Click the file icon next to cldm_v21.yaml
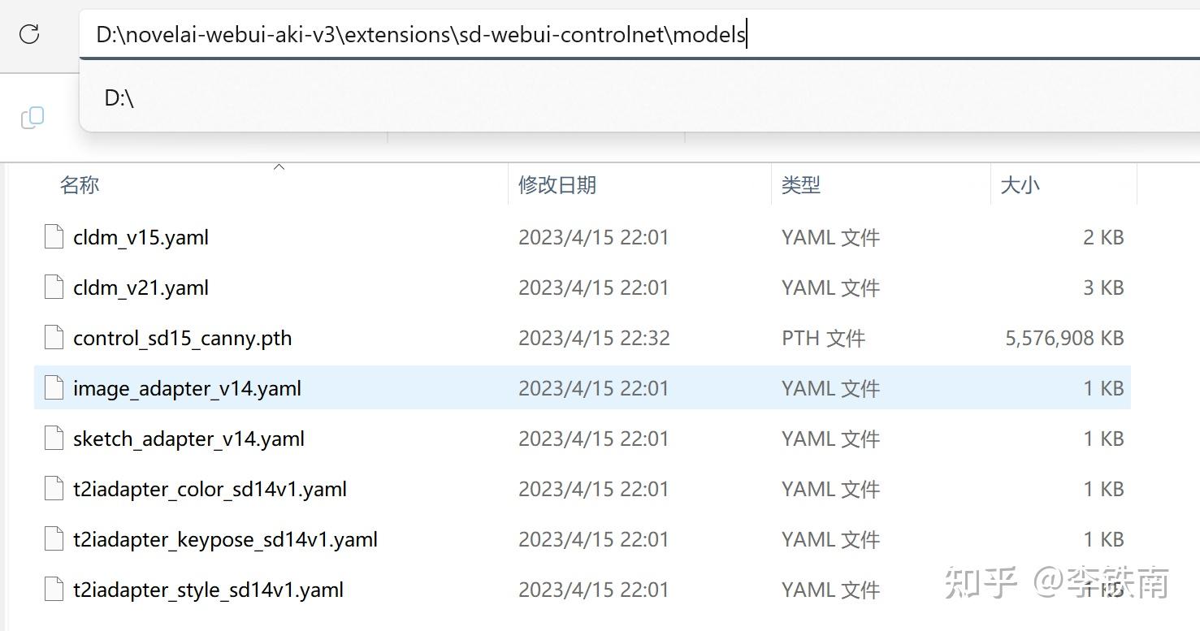The image size is (1200, 631). [53, 287]
